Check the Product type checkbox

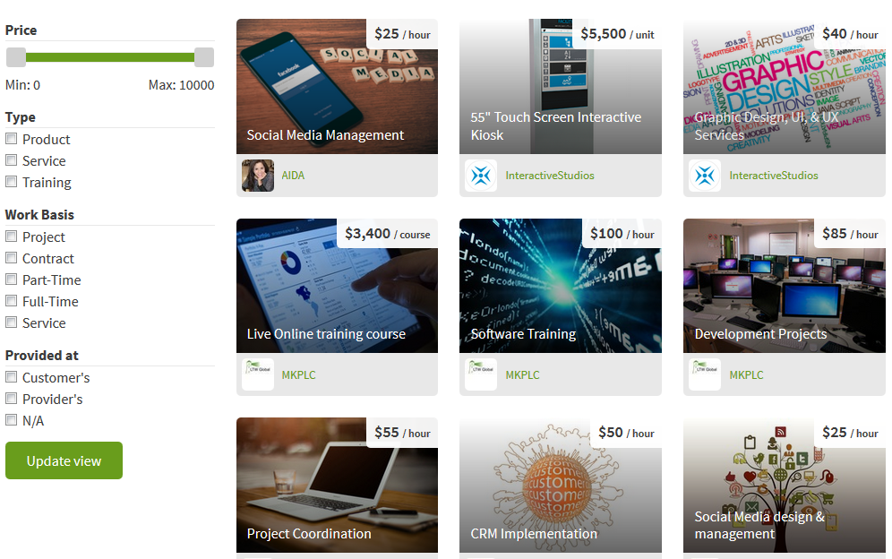click(x=11, y=138)
